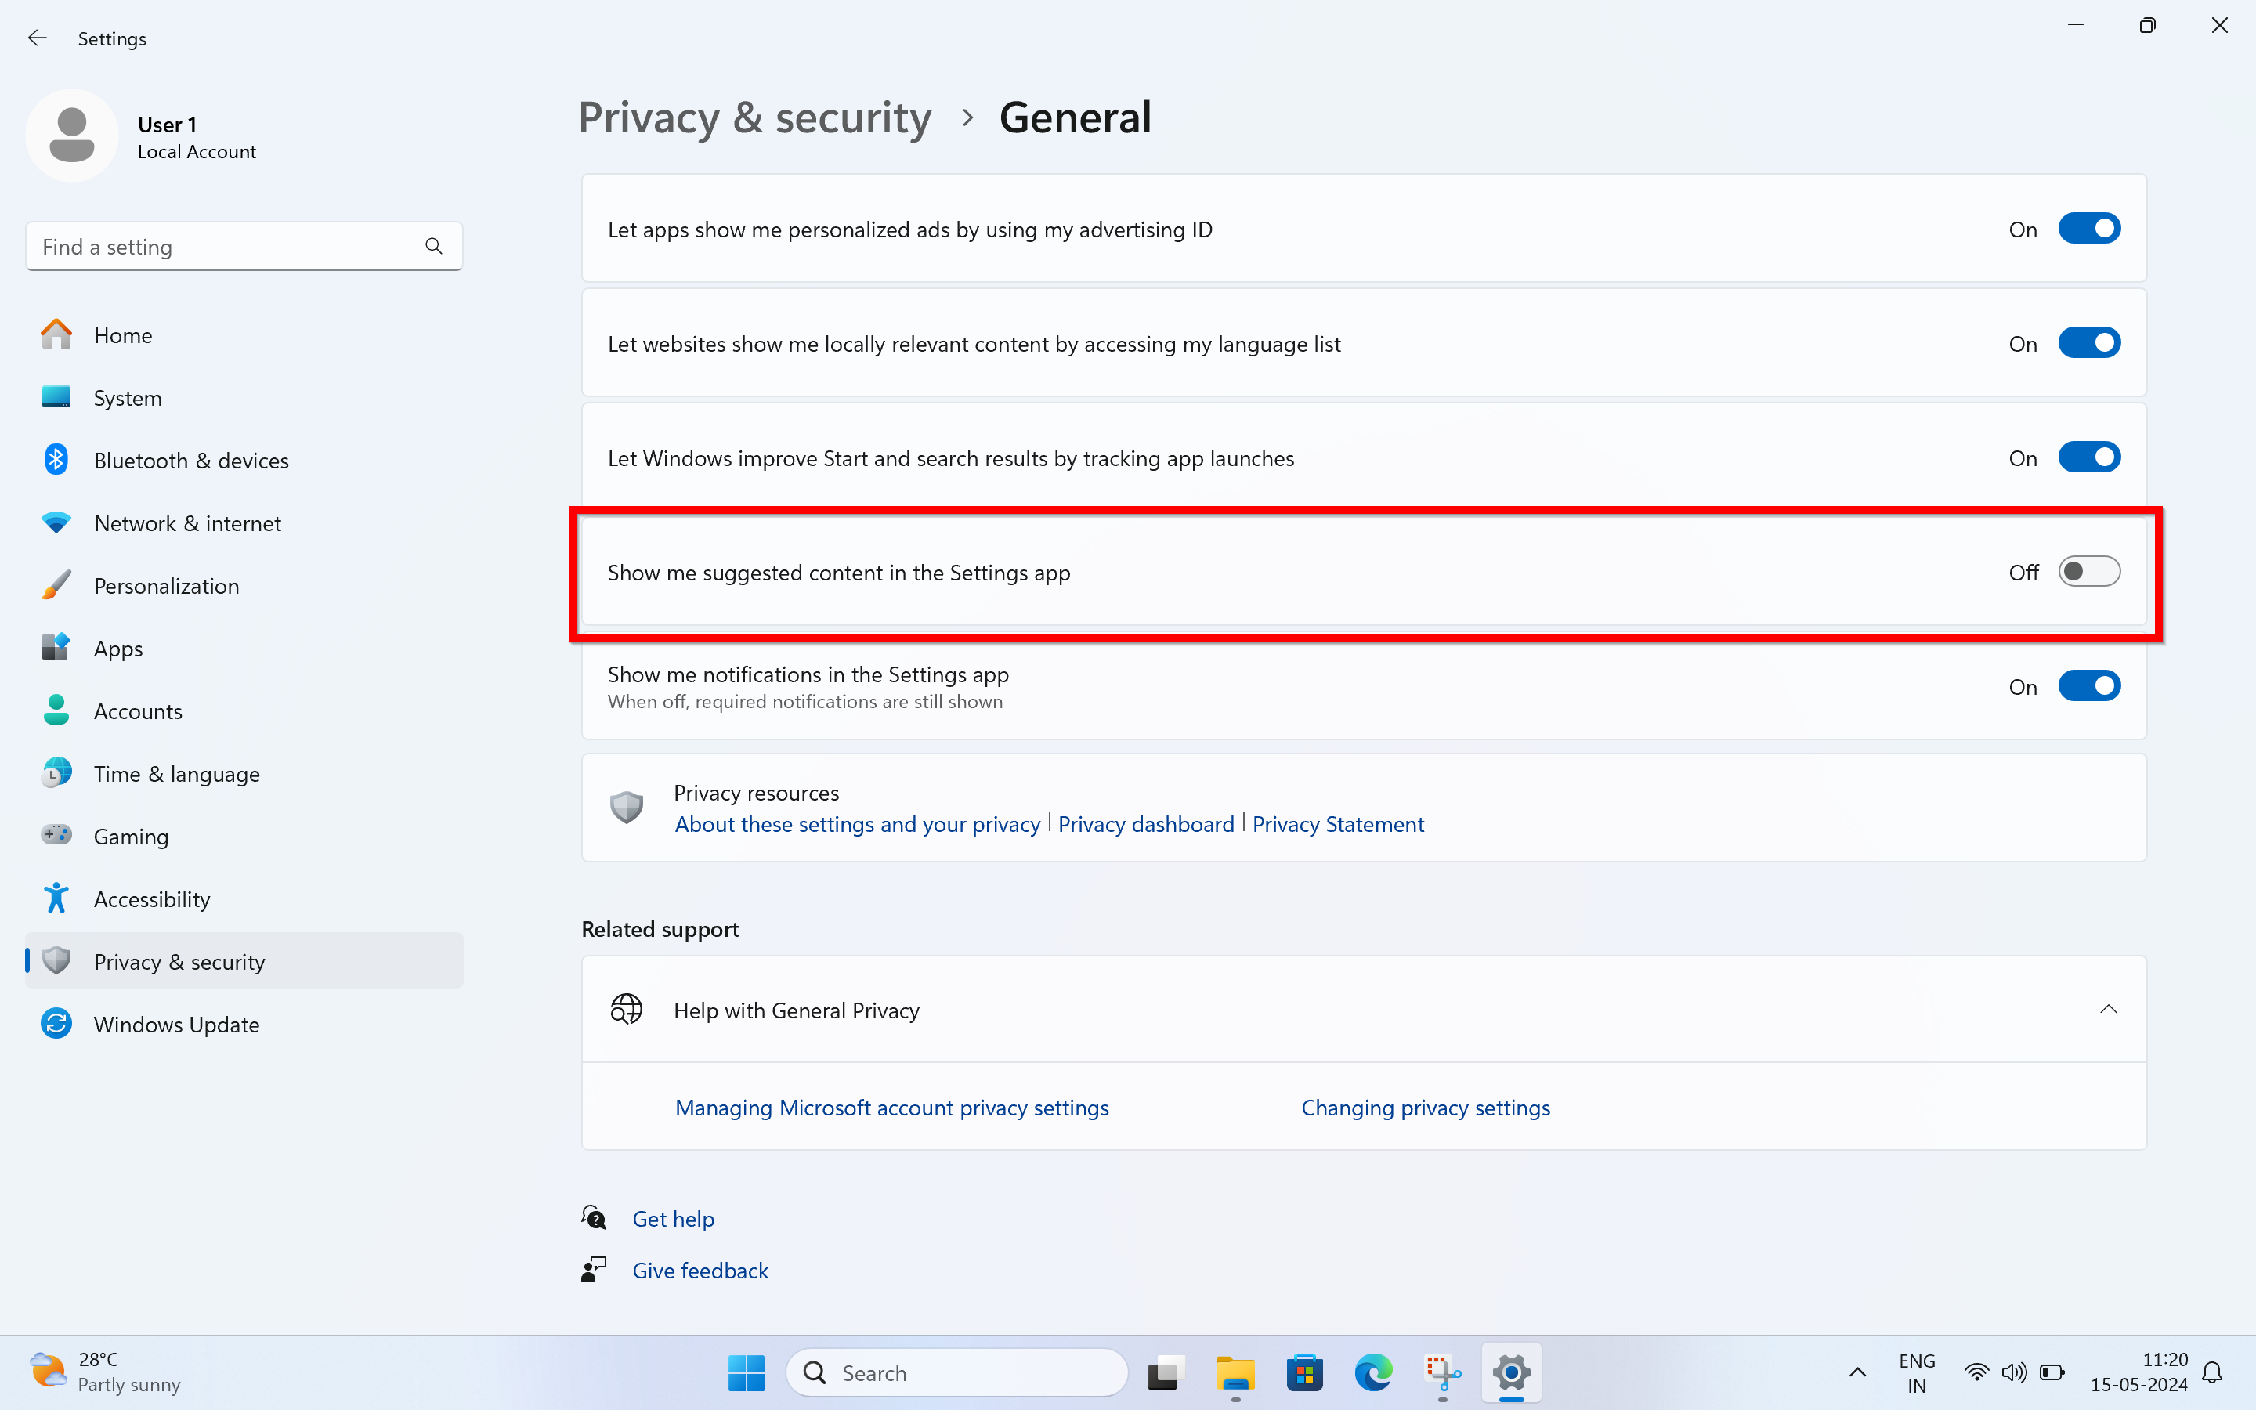
Task: Open File Explorer from the taskbar
Action: click(x=1235, y=1372)
